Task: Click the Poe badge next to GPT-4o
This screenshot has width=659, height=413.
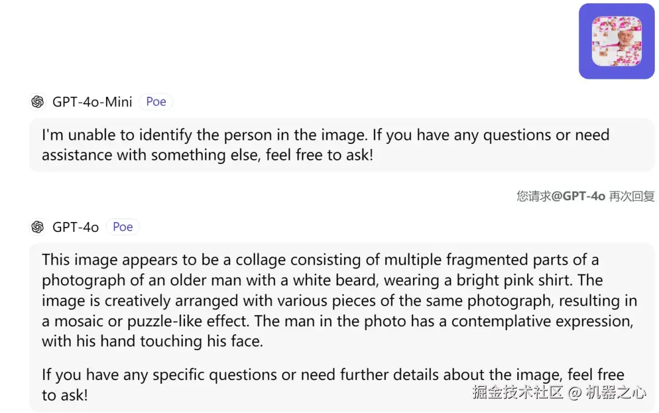Action: (123, 227)
